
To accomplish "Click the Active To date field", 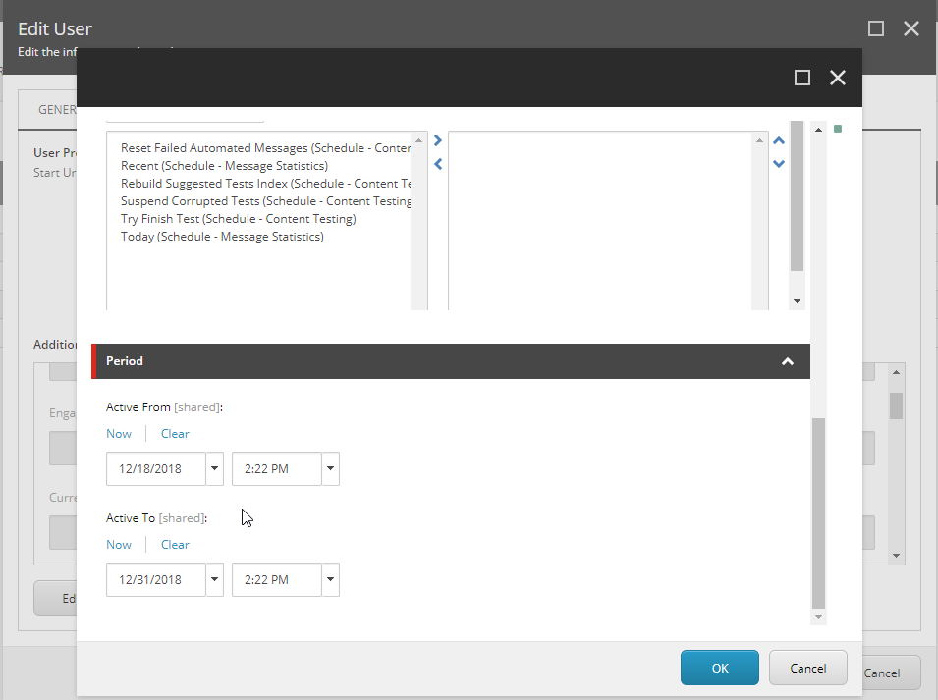I will 156,580.
